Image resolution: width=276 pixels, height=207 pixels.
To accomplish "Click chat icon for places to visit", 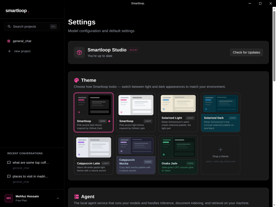I will [9, 176].
